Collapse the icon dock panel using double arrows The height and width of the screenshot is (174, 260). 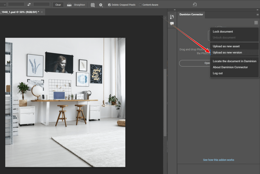(x=175, y=10)
